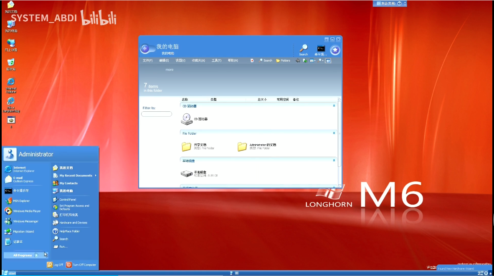Viewport: 494px width, 276px height.
Task: Click All Programs button
Action: (x=23, y=255)
